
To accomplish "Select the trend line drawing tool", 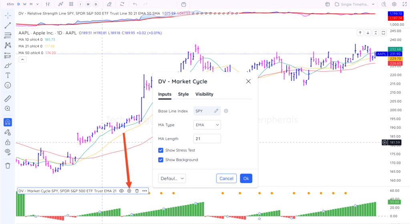I will click(8, 25).
